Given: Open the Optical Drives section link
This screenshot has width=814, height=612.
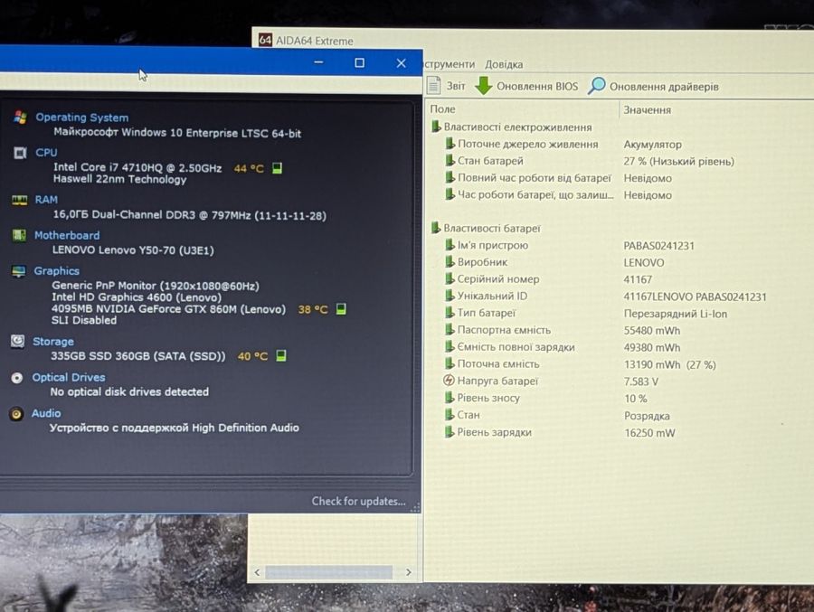Looking at the screenshot, I should pos(69,377).
